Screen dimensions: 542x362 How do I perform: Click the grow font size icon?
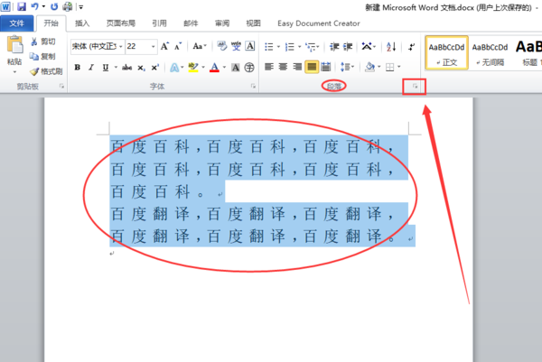164,46
